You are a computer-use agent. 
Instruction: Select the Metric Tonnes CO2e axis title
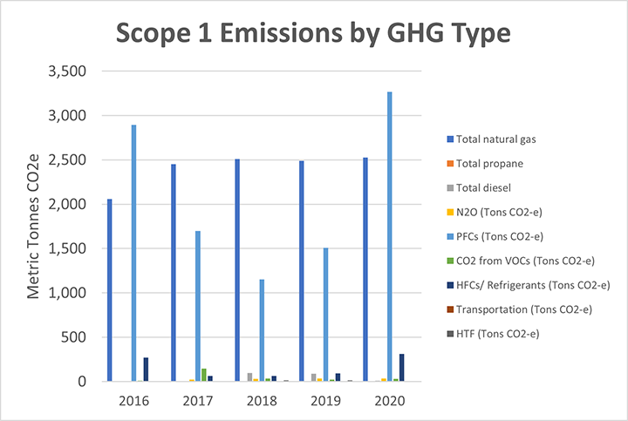[x=33, y=227]
